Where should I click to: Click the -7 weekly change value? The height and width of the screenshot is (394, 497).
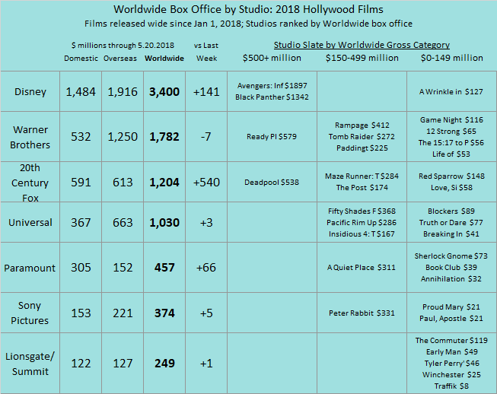[206, 137]
